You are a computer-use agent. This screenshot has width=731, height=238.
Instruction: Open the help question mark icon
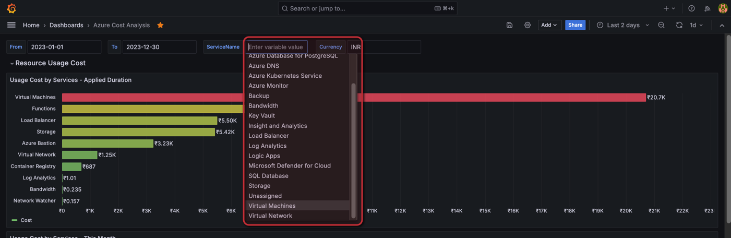(x=691, y=8)
